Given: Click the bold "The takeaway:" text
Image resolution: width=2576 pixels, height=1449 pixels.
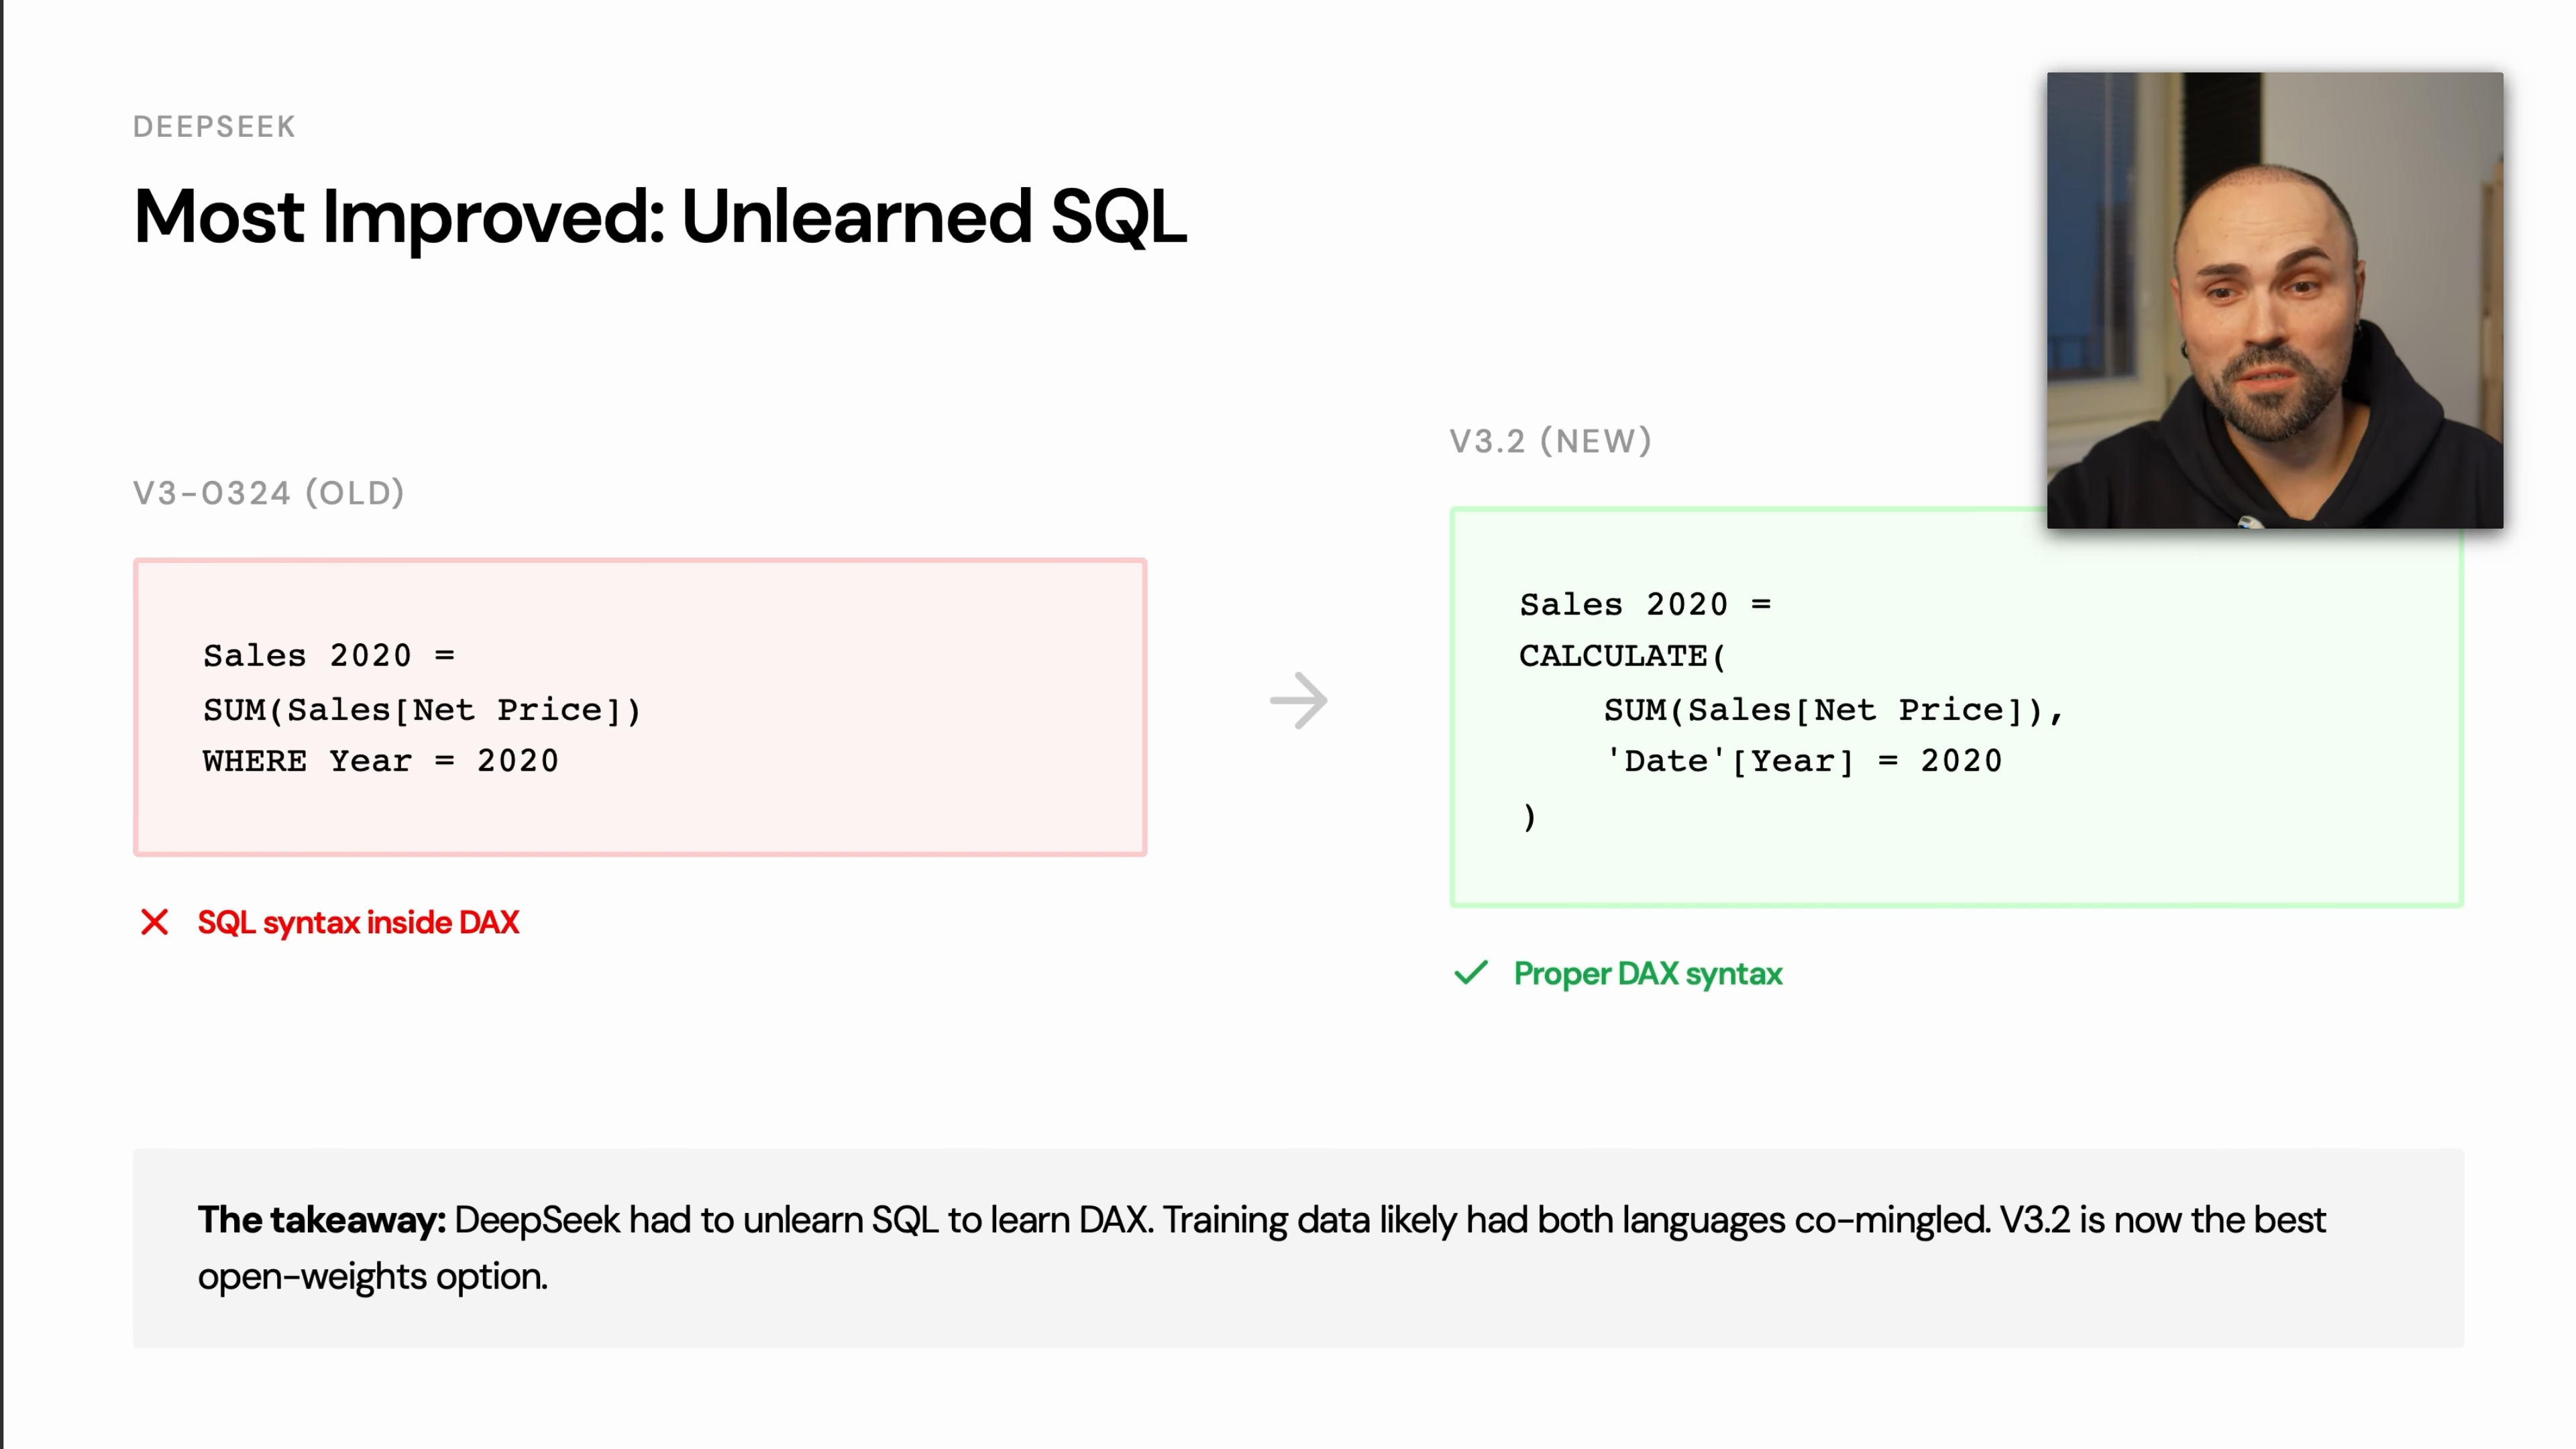Looking at the screenshot, I should click(321, 1220).
